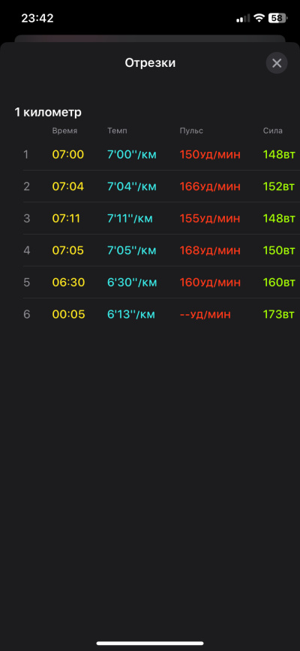Viewport: 300px width, 651px height.
Task: Tap the cellular signal bars icon
Action: 243,18
